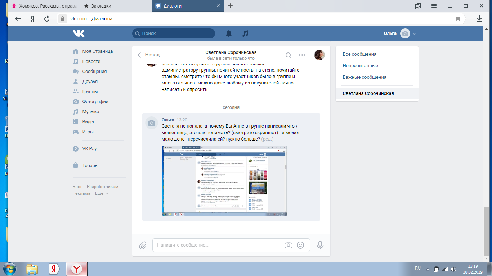This screenshot has width=492, height=276.
Task: Record voice message with microphone icon
Action: tap(320, 245)
